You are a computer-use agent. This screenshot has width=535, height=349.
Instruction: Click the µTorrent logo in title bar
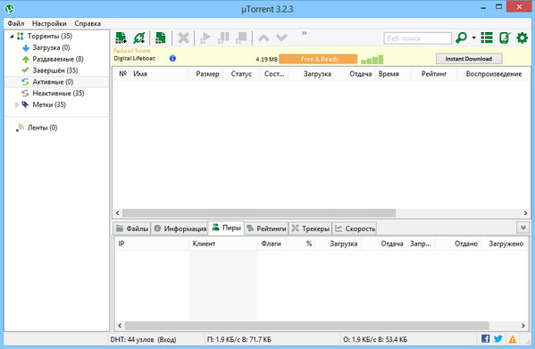10,8
